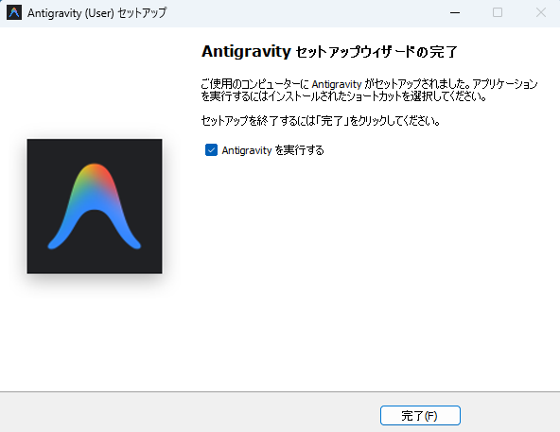
Task: Uncheck the Antigravity を実行する checkbox
Action: pos(211,150)
